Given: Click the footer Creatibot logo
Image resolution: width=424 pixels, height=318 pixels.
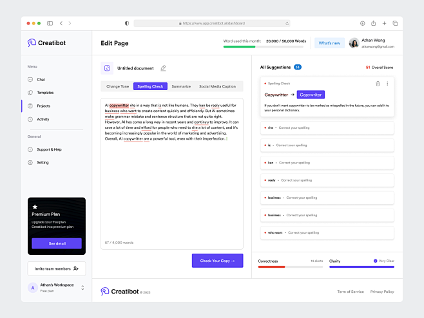Looking at the screenshot, I should (x=119, y=291).
